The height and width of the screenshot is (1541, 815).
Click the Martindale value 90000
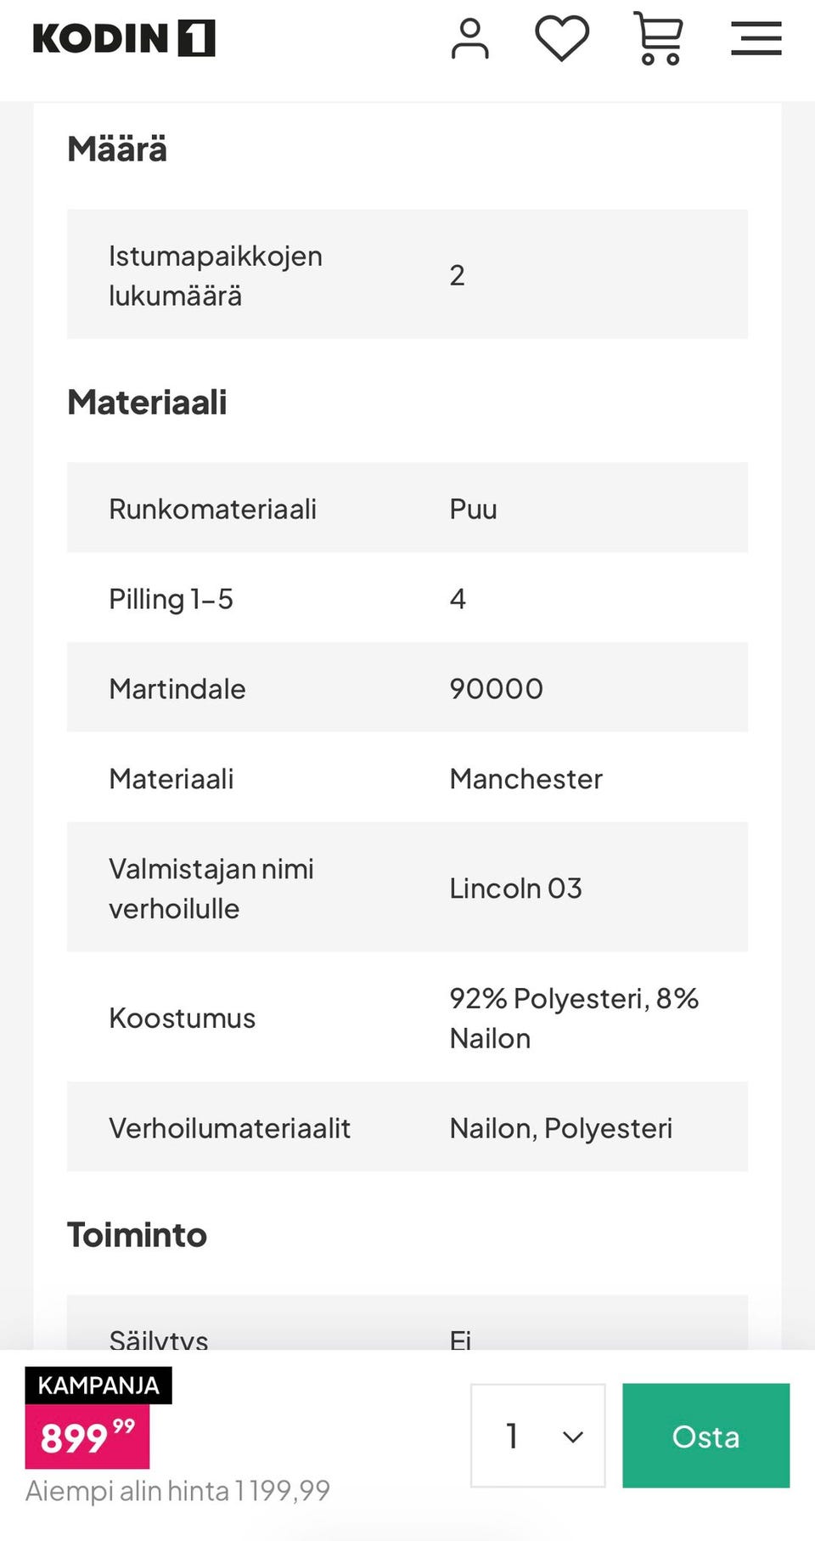(496, 689)
